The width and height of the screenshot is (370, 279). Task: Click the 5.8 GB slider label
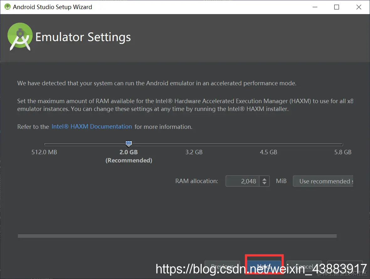(343, 152)
